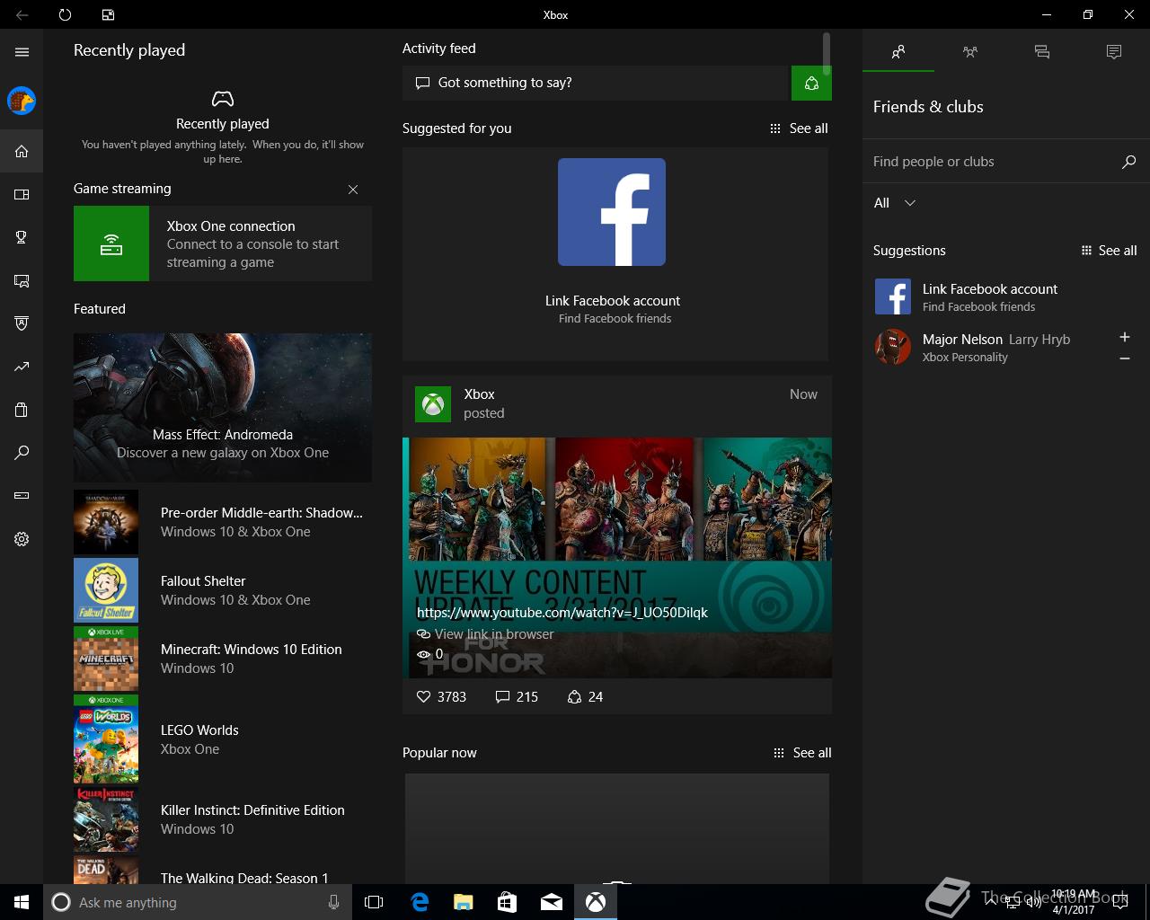Viewport: 1150px width, 920px height.
Task: Click green share button beside post box
Action: [x=811, y=83]
